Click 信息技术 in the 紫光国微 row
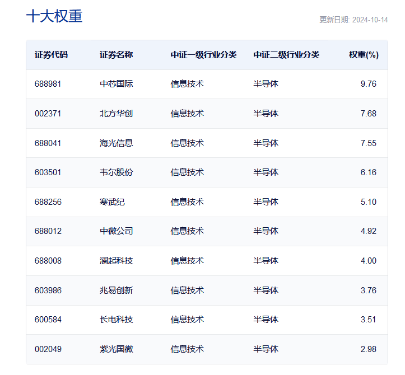405x375 pixels. point(187,349)
